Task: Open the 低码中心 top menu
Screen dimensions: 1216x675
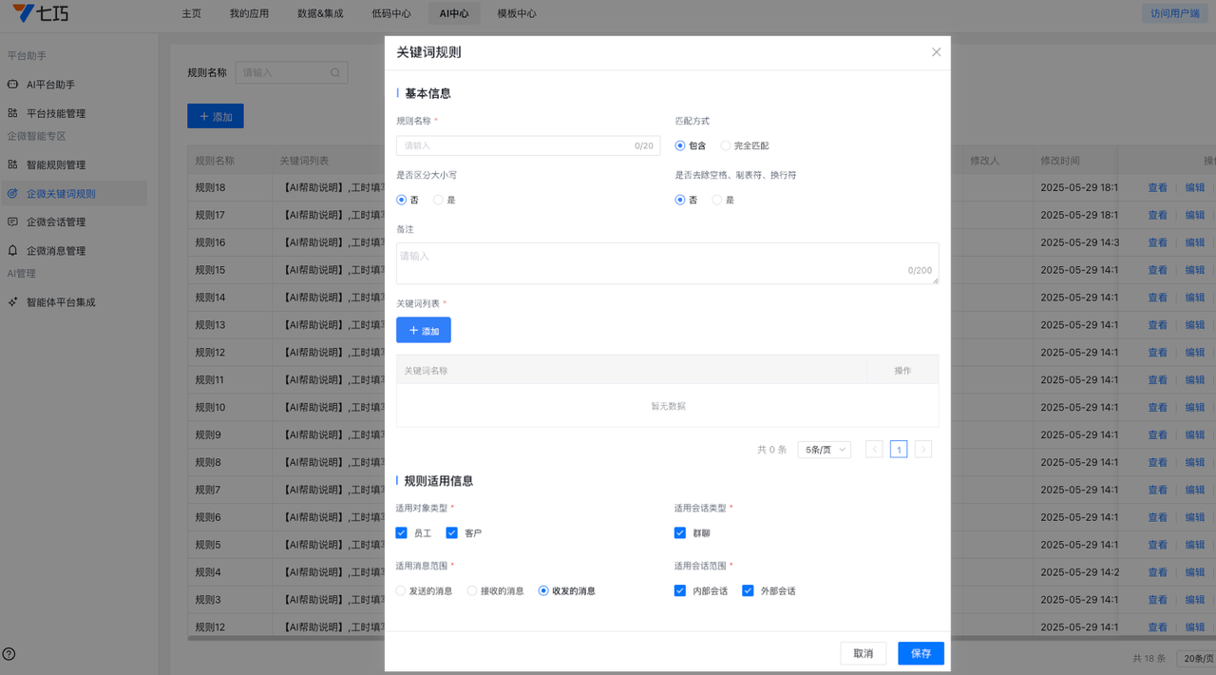Action: pyautogui.click(x=391, y=13)
